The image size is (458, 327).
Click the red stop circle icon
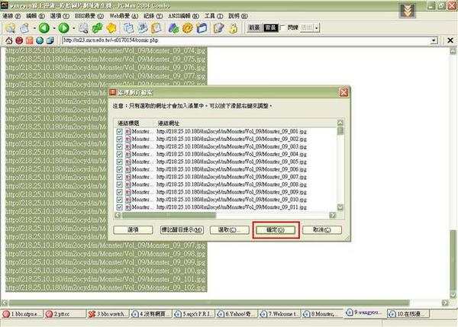(x=19, y=40)
